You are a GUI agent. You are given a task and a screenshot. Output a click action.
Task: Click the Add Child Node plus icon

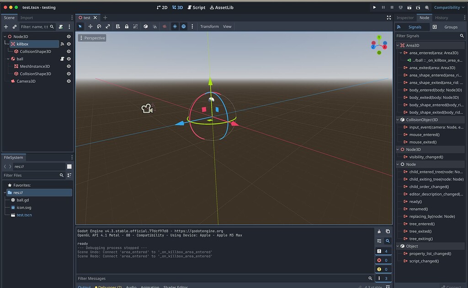pyautogui.click(x=6, y=27)
